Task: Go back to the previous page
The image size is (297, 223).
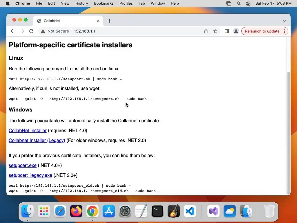Action: pyautogui.click(x=13, y=31)
